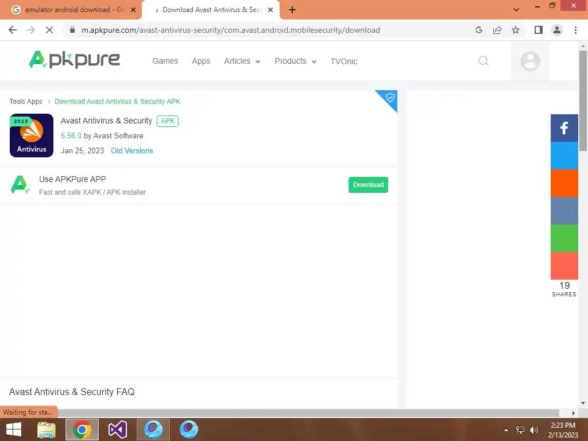Open tab search chevron

(516, 10)
